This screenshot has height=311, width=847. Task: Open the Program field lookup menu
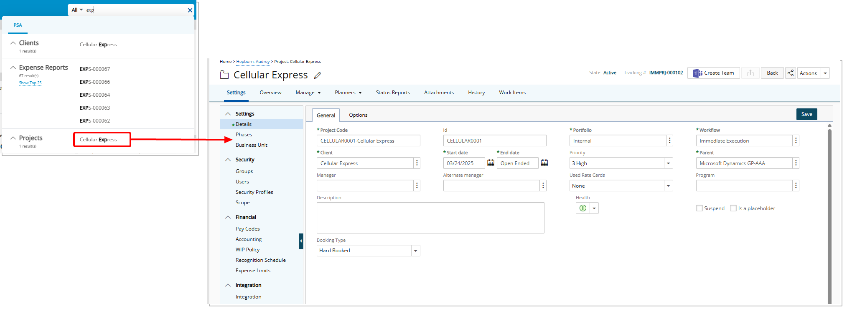pyautogui.click(x=796, y=186)
